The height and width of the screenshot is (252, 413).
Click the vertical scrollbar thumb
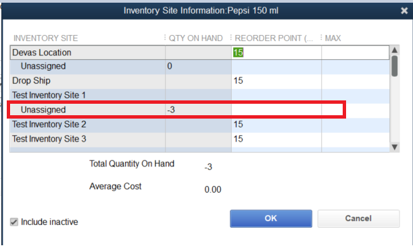(394, 65)
